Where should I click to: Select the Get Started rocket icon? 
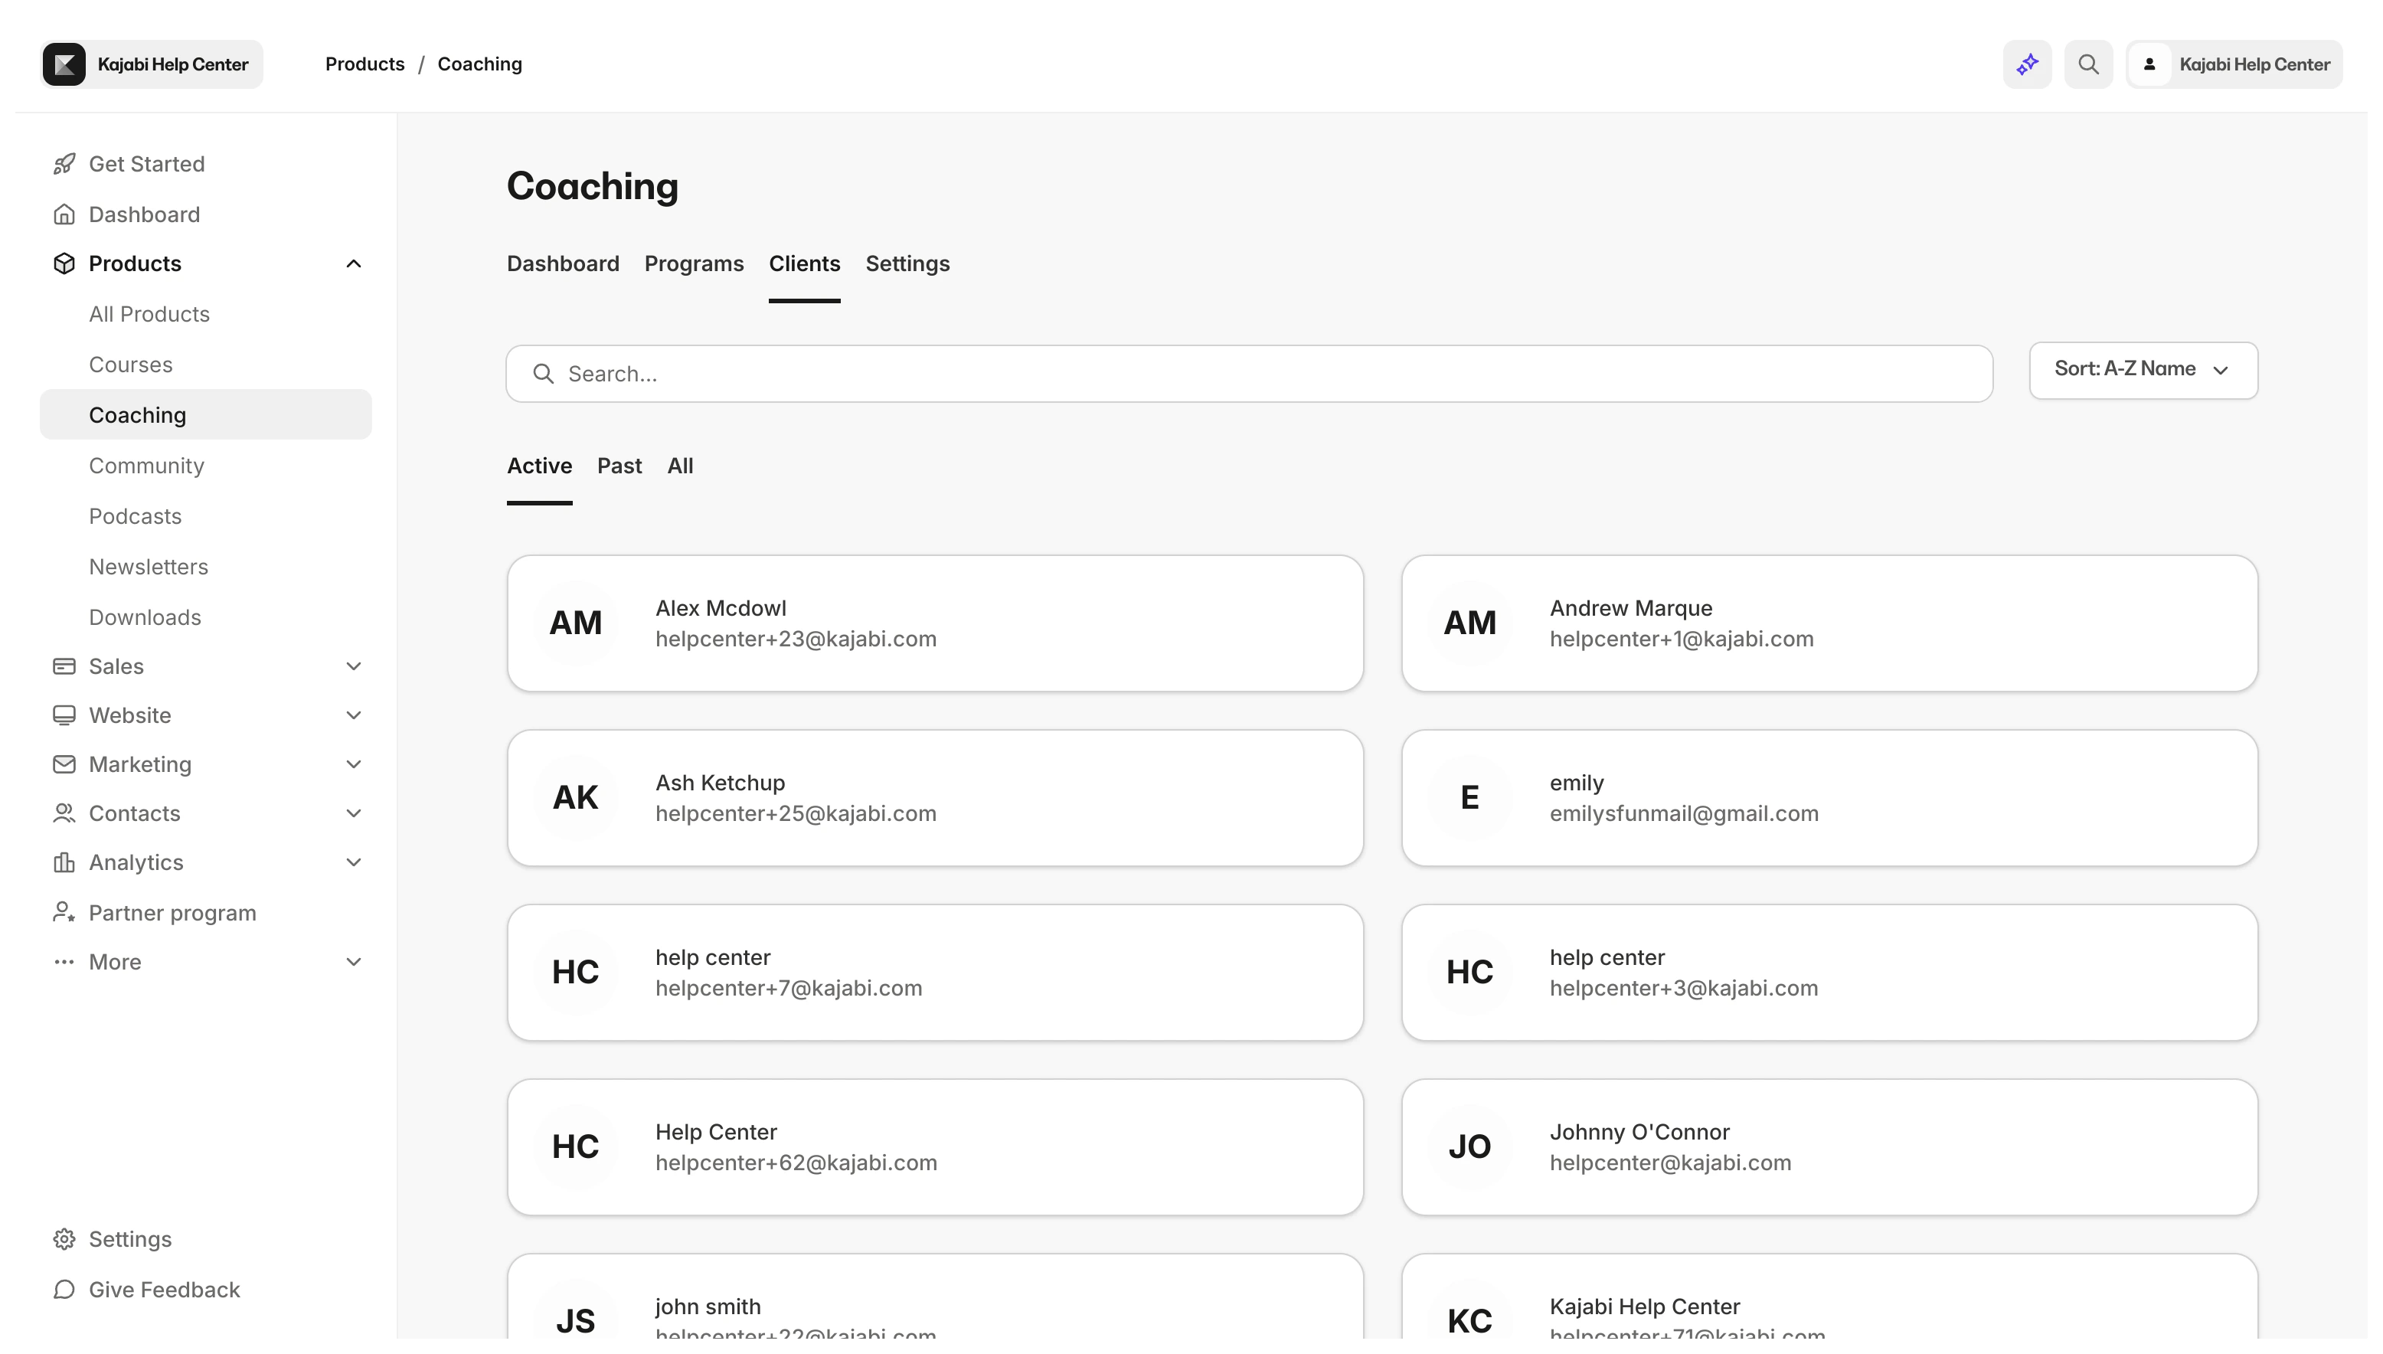pyautogui.click(x=64, y=164)
